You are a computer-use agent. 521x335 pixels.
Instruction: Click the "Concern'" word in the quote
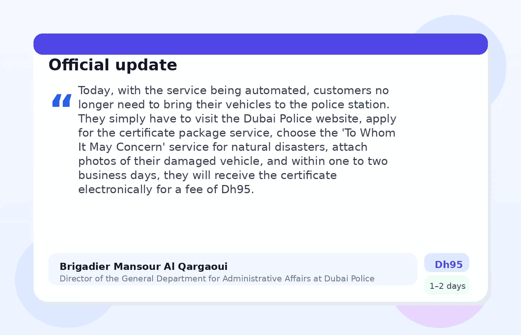click(x=140, y=147)
